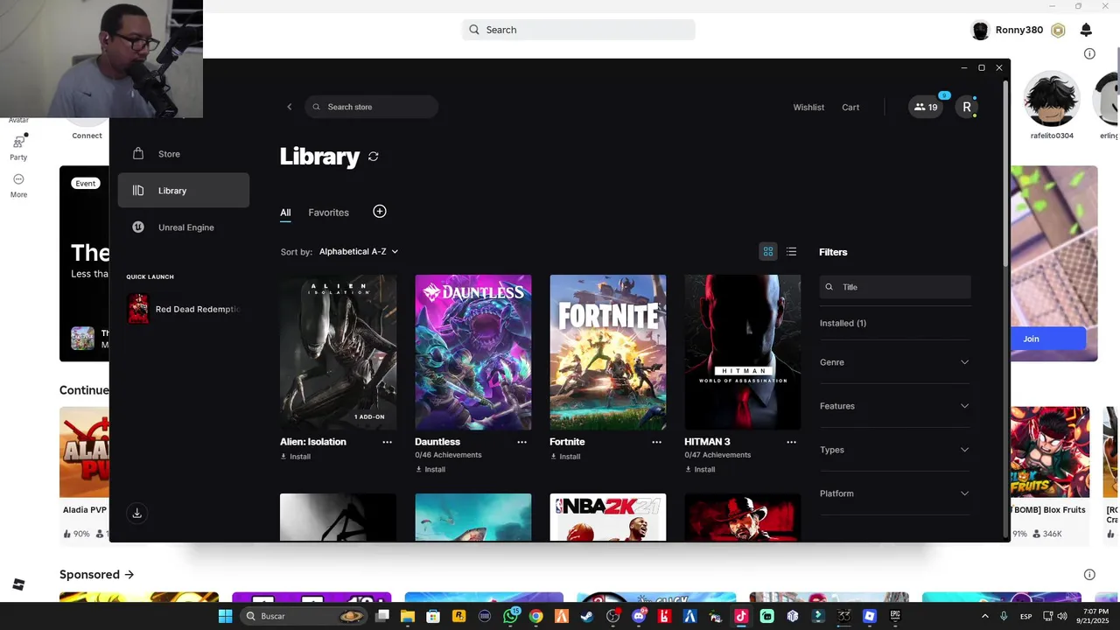Switch to grid view
Viewport: 1120px width, 630px height.
tap(768, 252)
